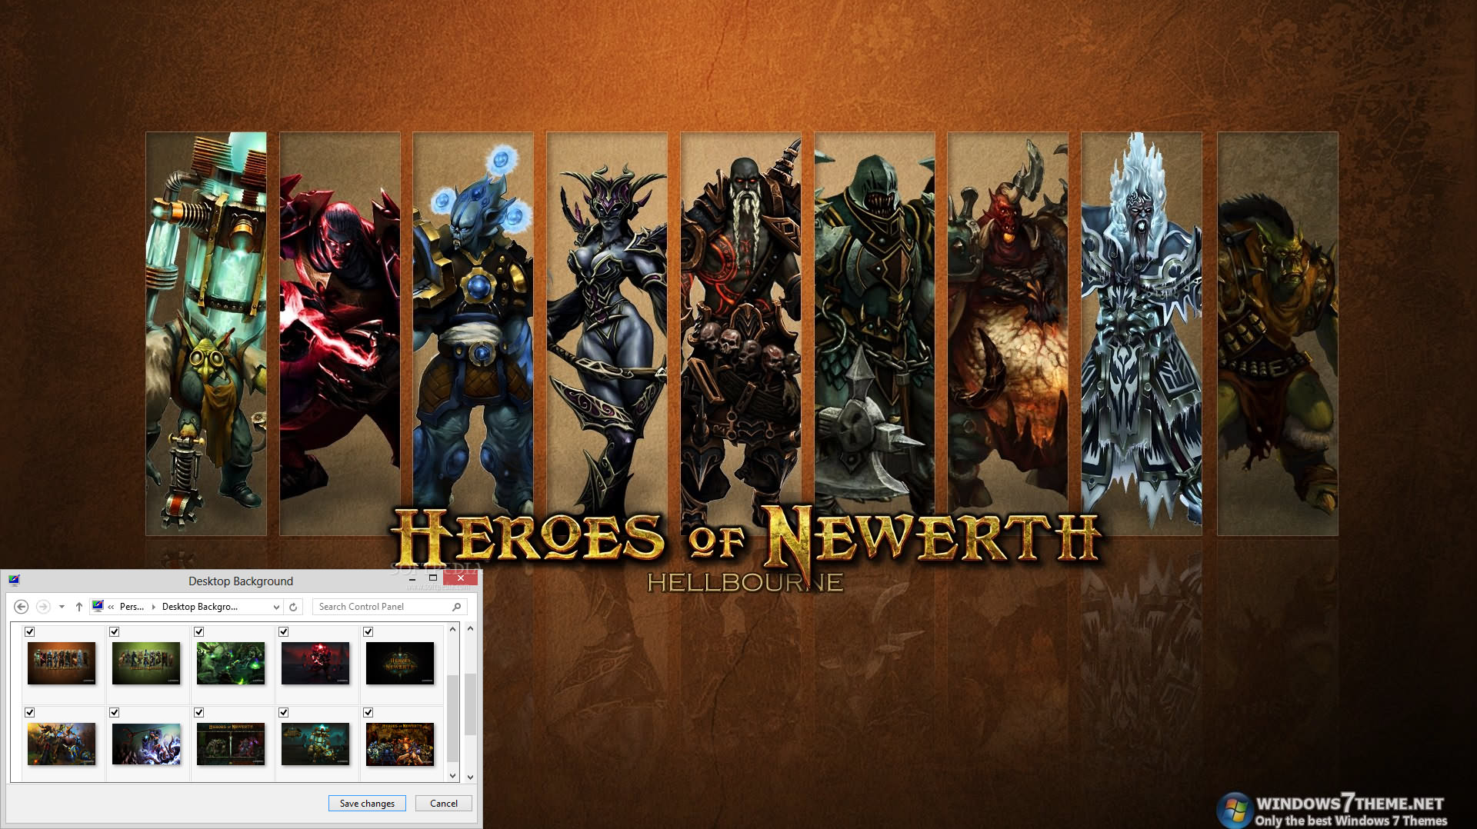The height and width of the screenshot is (829, 1477).
Task: Save changes to desktop background
Action: [x=367, y=803]
